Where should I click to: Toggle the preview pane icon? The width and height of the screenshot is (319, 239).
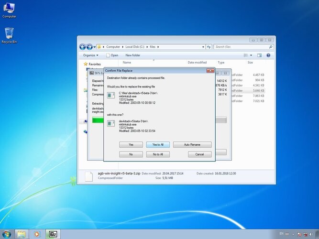(259, 55)
